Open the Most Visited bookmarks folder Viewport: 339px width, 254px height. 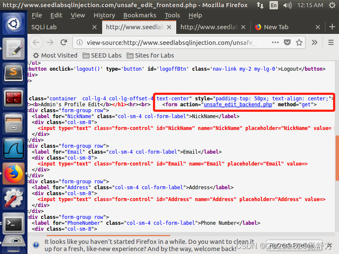click(x=55, y=55)
